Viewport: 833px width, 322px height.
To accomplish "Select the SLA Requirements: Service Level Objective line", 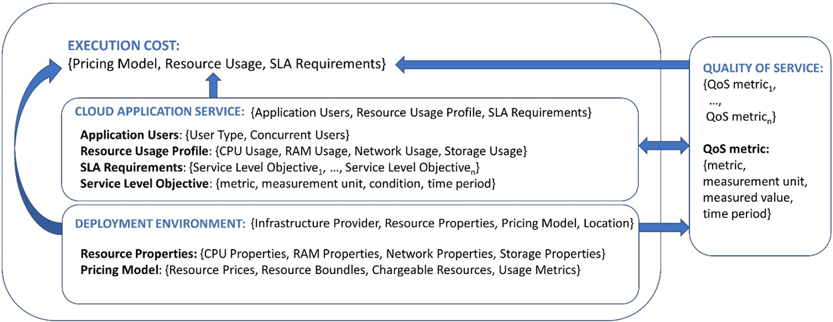I will click(280, 168).
